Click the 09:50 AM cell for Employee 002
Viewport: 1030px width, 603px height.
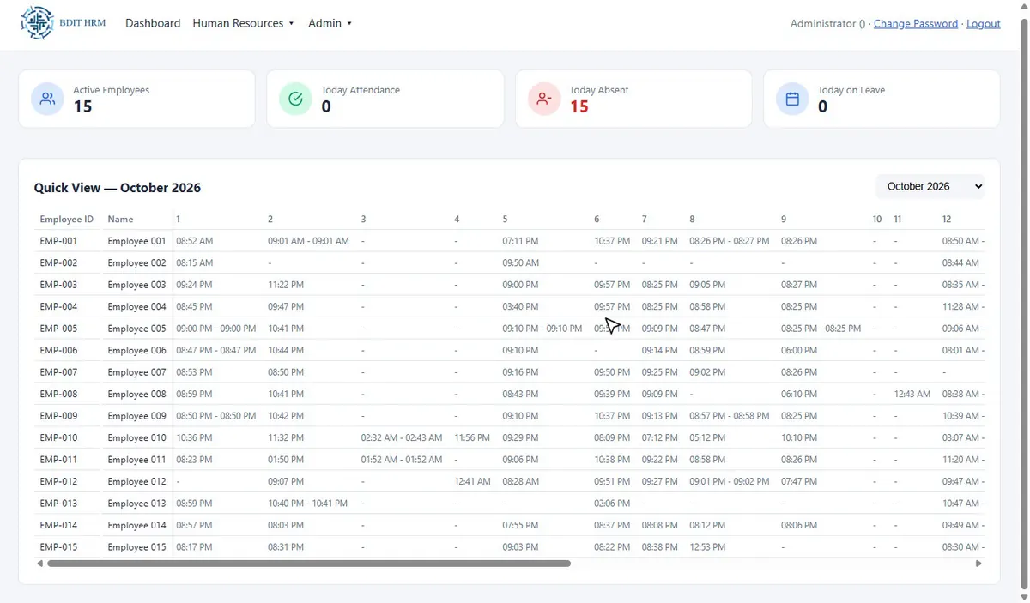[521, 263]
